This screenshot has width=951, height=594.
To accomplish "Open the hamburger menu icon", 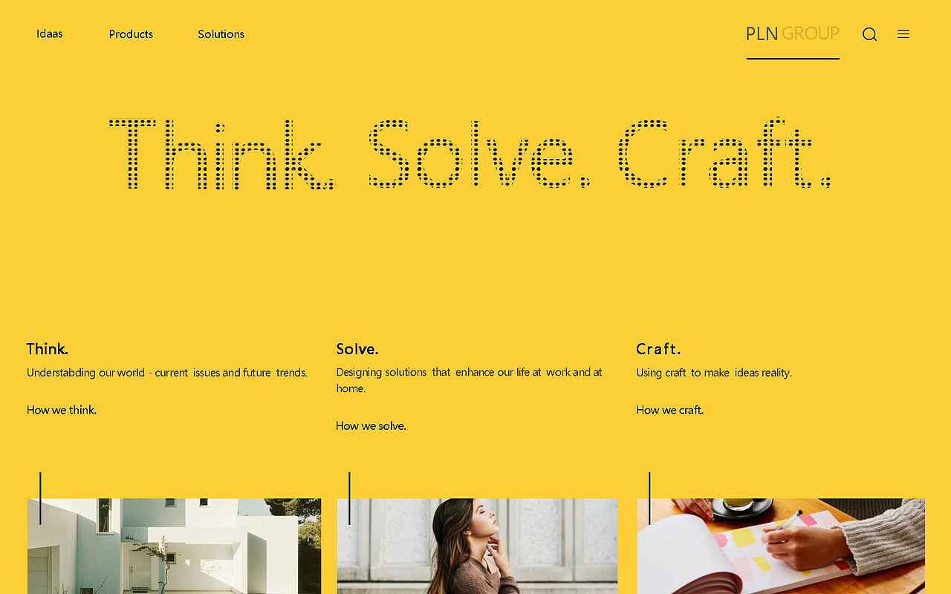I will point(903,34).
